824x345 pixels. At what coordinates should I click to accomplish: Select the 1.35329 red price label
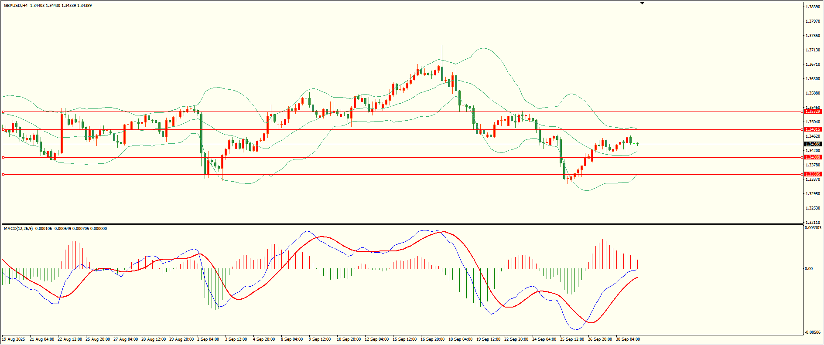(813, 112)
